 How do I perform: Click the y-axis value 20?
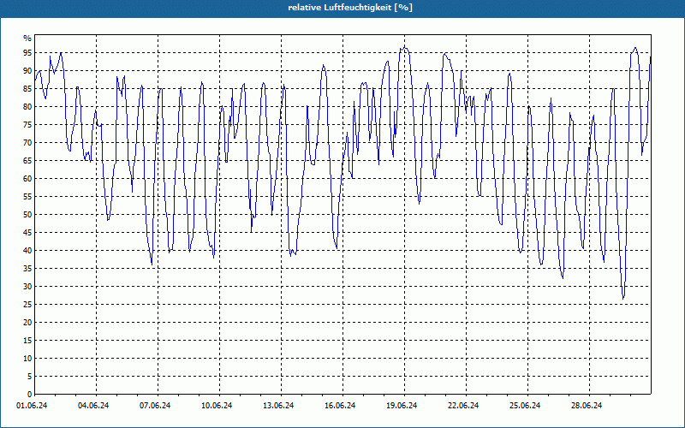[x=27, y=323]
